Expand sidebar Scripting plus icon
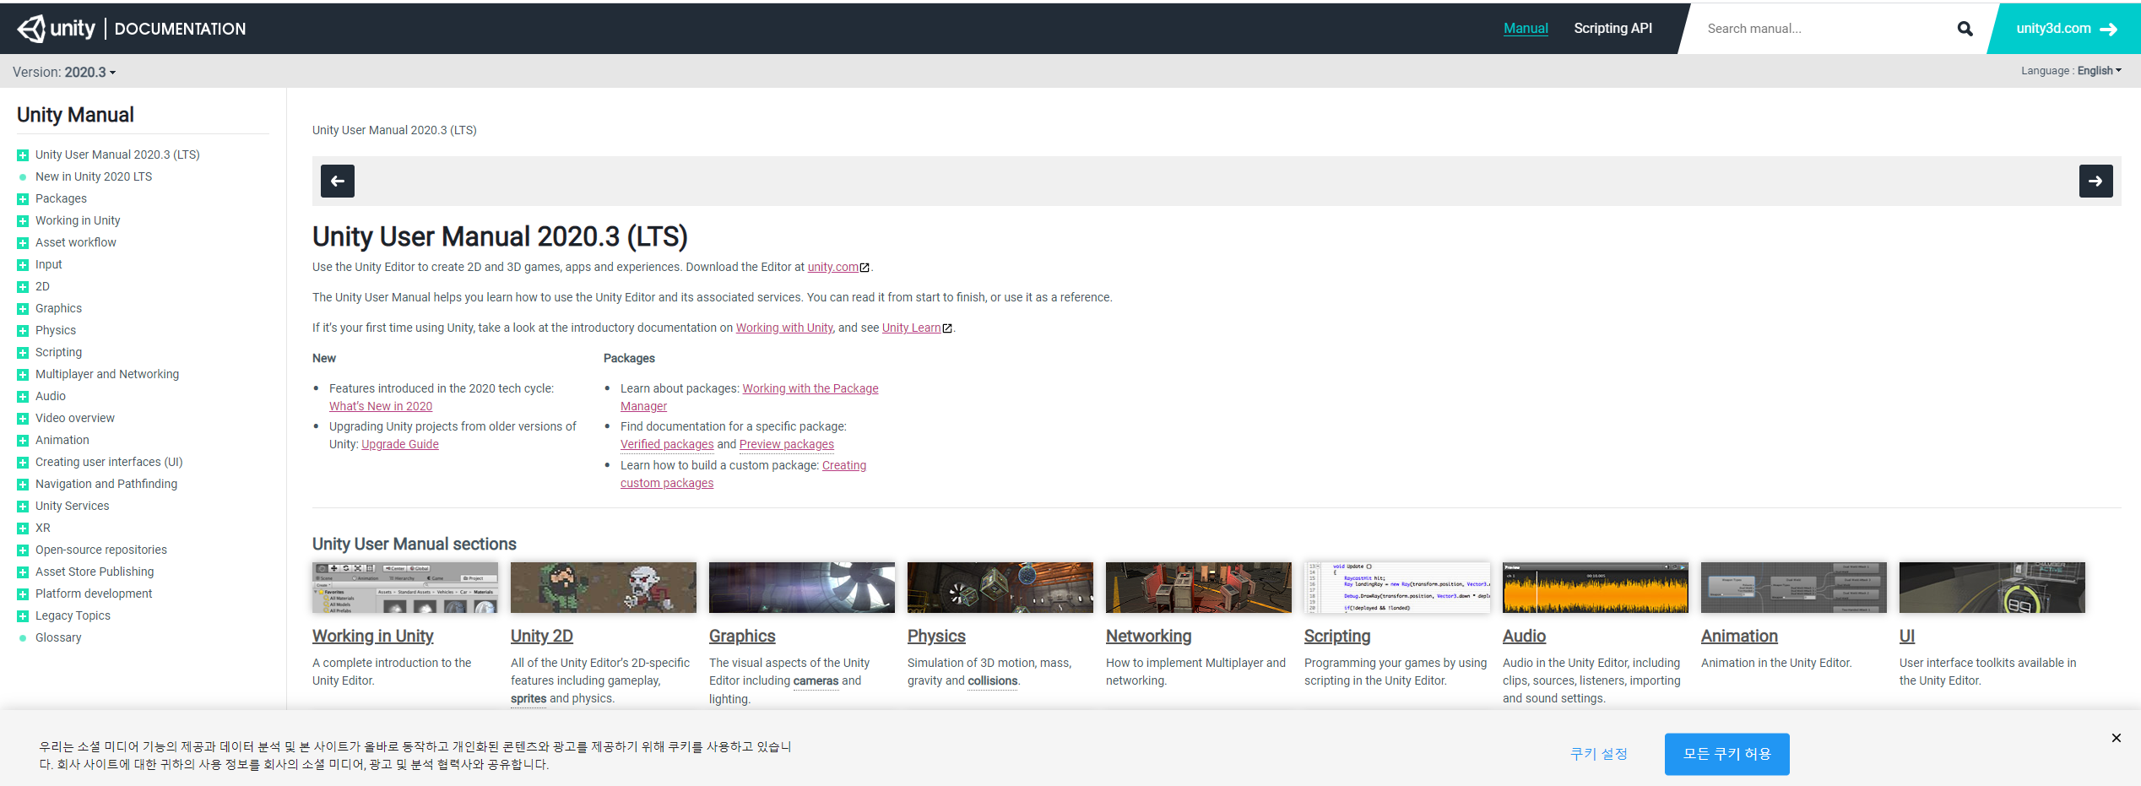The width and height of the screenshot is (2141, 786). click(23, 353)
